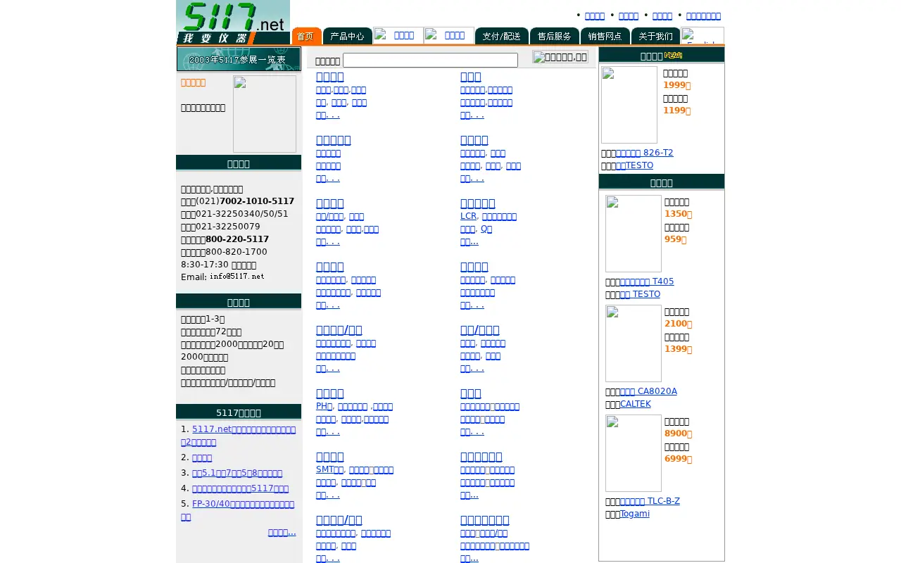Open product image beside the 1999 price
Viewport: 901px width, 563px height.
(629, 105)
